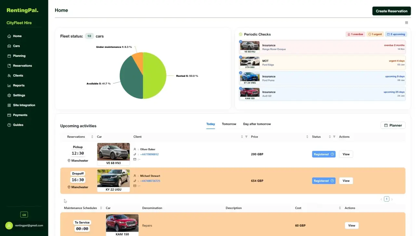The height and width of the screenshot is (236, 416).
Task: Toggle the 1 overdue filter badge
Action: (355, 34)
